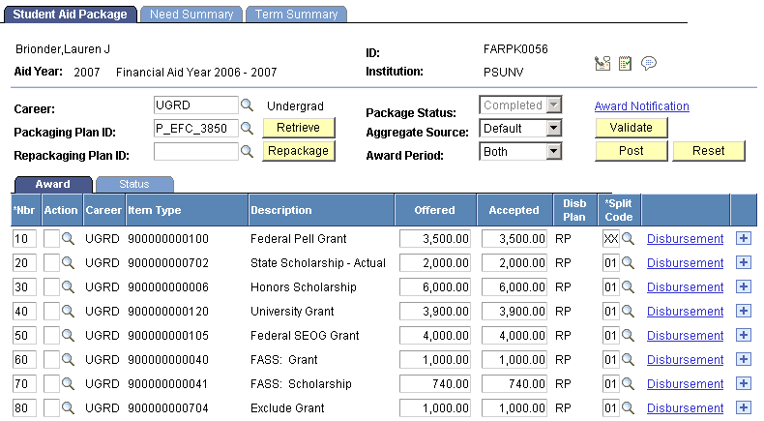This screenshot has height=421, width=764.
Task: Open the Award Notification link
Action: tap(642, 106)
